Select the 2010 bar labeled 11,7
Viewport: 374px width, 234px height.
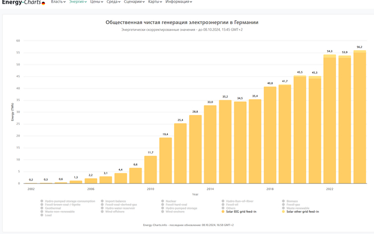click(x=151, y=170)
